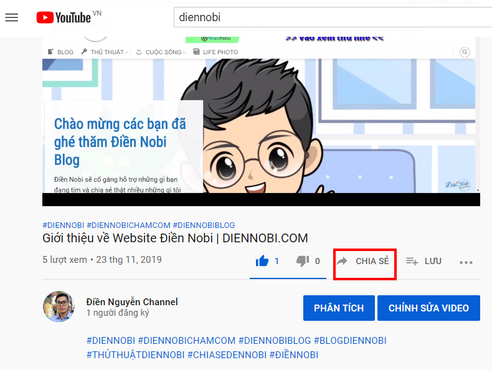The image size is (492, 370).
Task: Click #BLOGDIENNOBI hashtag in description
Action: point(350,341)
